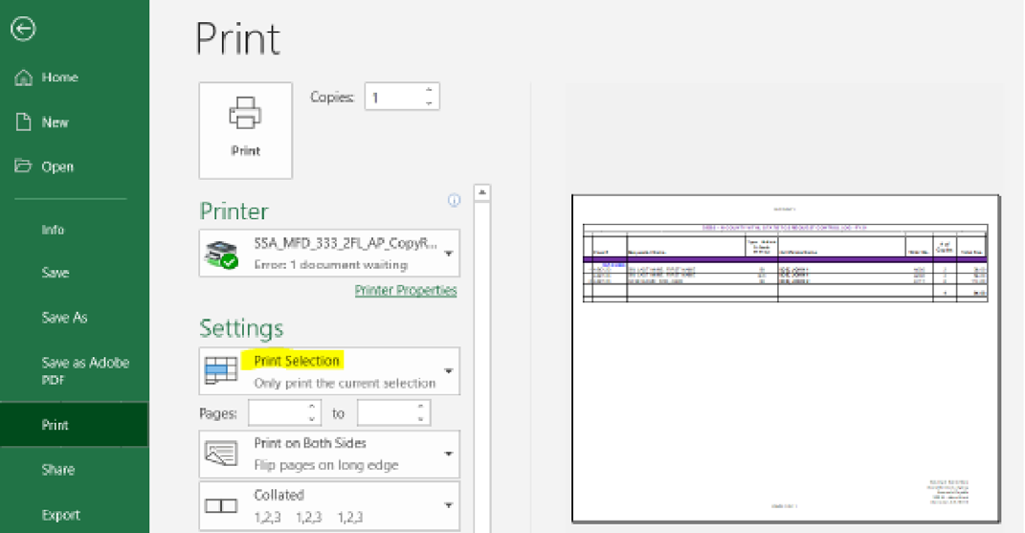Click the print preview page

click(x=786, y=359)
